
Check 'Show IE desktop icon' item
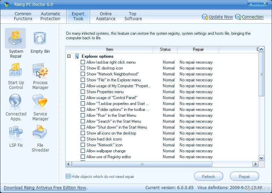83,68
